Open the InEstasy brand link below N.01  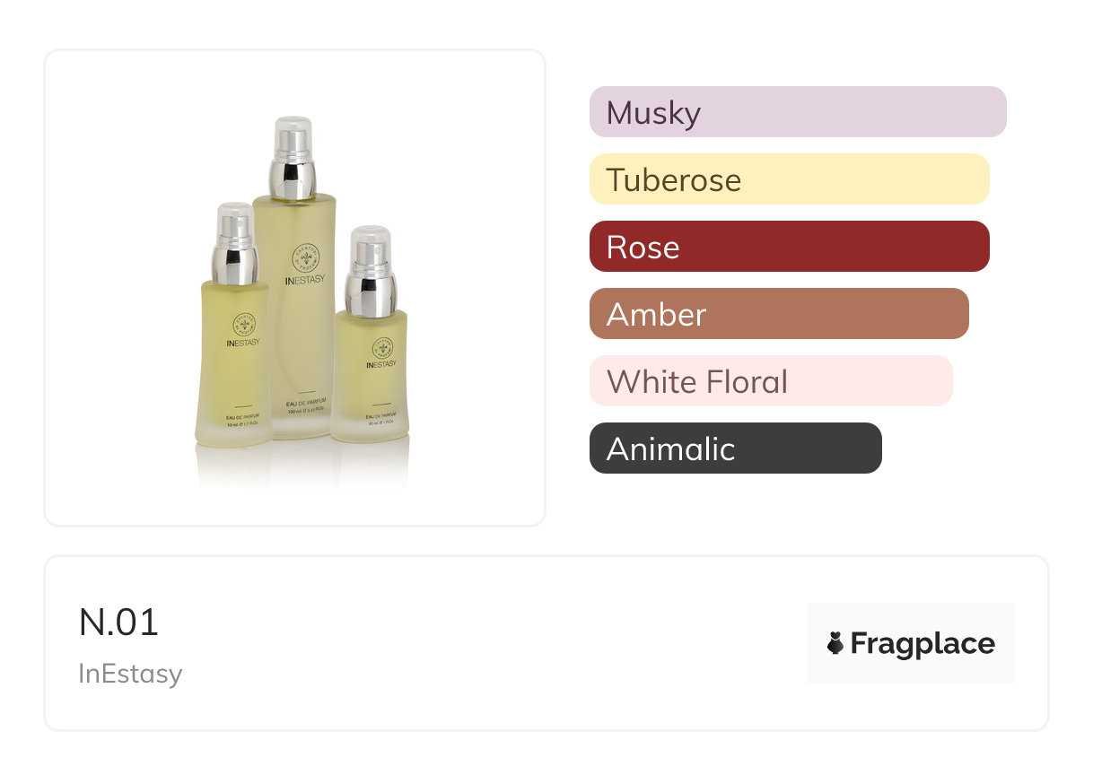(130, 674)
